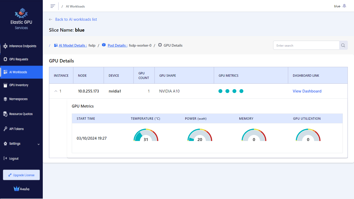Open Pod Details breadcrumb link
Screen dimensions: 354x199
118,45
